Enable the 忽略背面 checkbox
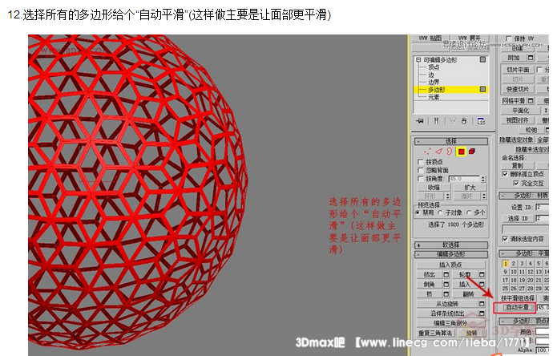 tap(421, 170)
